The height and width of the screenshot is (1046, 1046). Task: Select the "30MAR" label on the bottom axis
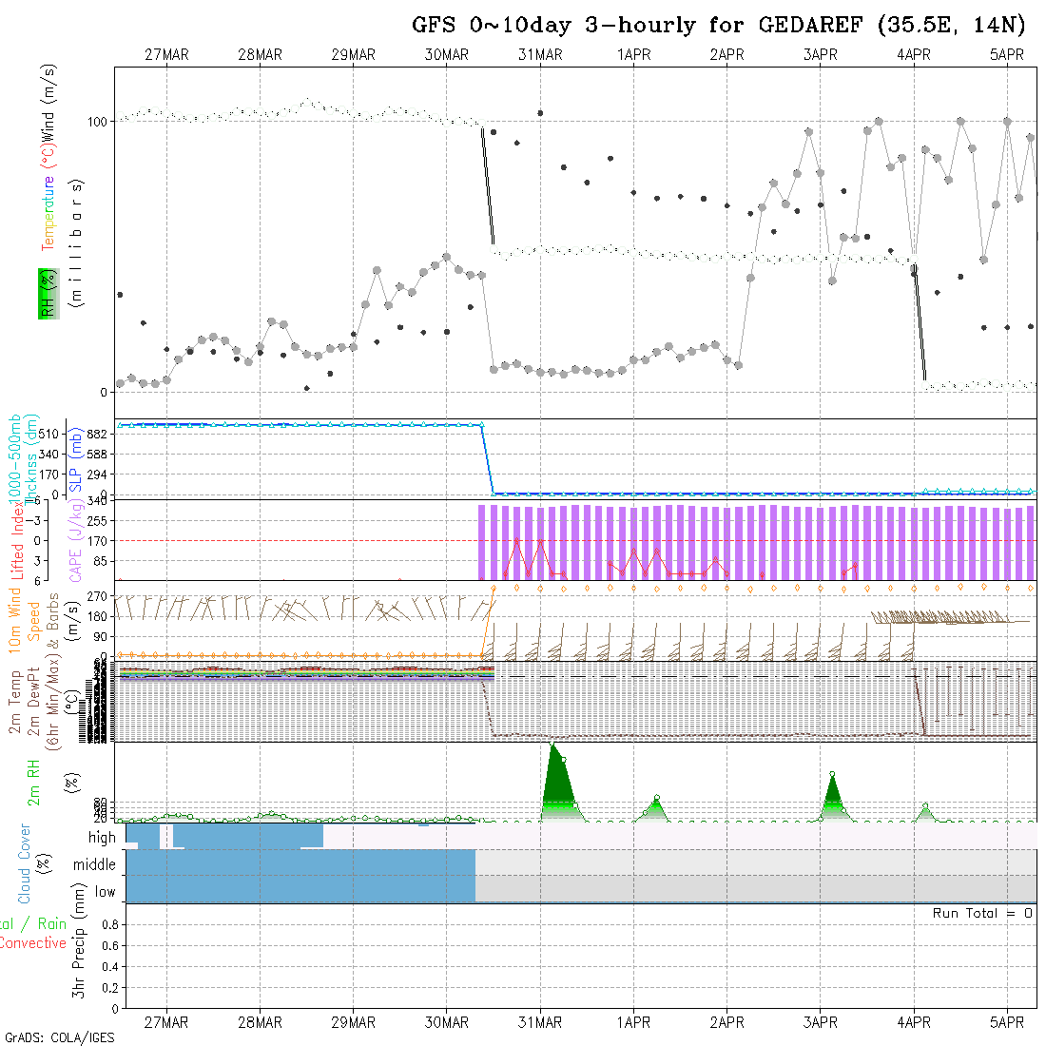[447, 1022]
